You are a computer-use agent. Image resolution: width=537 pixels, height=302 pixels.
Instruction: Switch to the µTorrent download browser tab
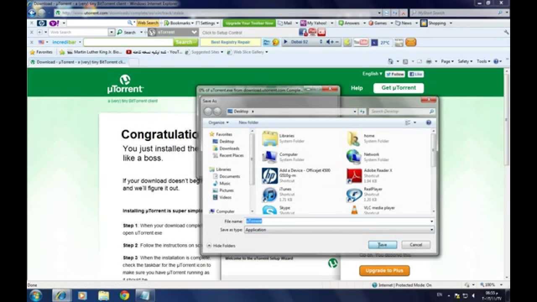point(78,62)
